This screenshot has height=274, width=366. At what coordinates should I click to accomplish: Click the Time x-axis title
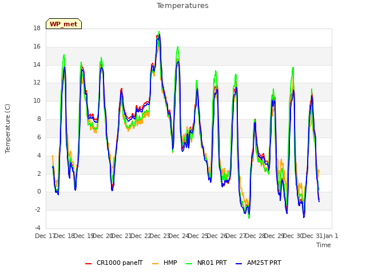[x=324, y=245]
